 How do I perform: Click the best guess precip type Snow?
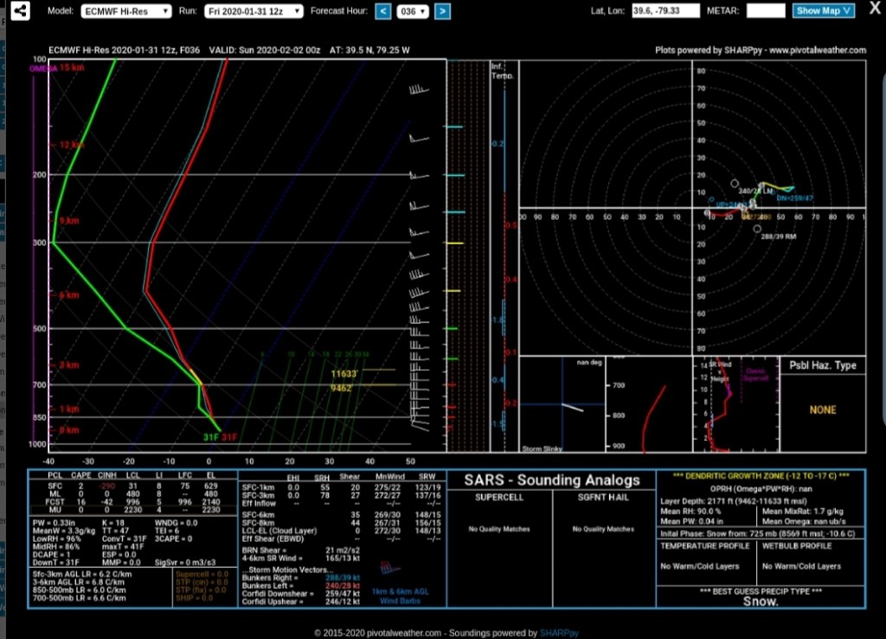point(760,602)
